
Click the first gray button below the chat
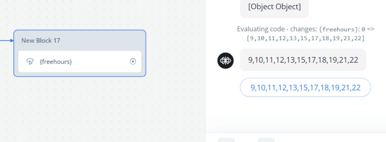226,140
